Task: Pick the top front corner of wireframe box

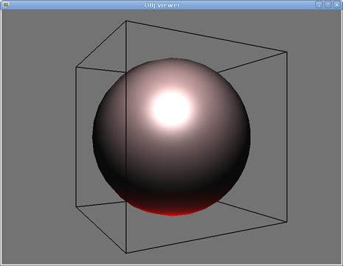Action: click(126, 21)
